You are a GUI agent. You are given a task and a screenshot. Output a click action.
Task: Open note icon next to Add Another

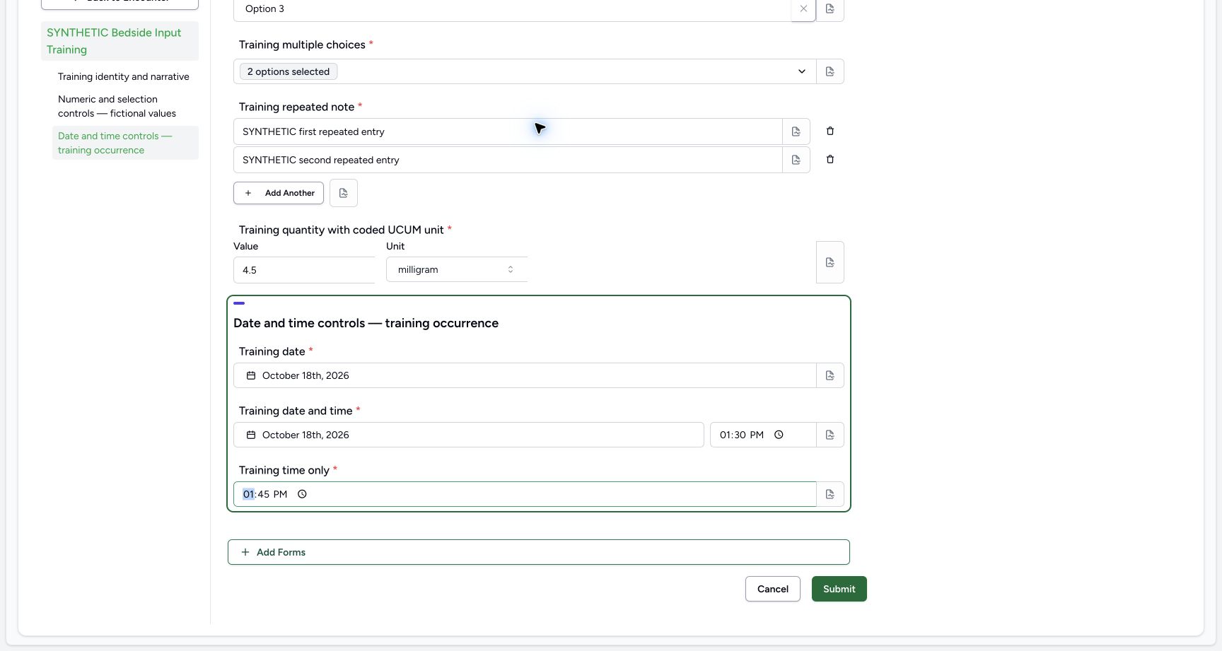pos(344,193)
